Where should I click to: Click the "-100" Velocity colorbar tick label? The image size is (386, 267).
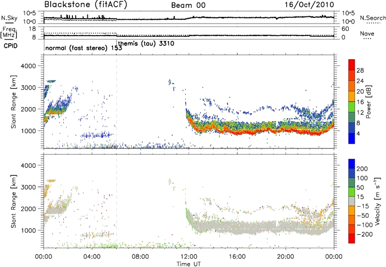(x=364, y=225)
